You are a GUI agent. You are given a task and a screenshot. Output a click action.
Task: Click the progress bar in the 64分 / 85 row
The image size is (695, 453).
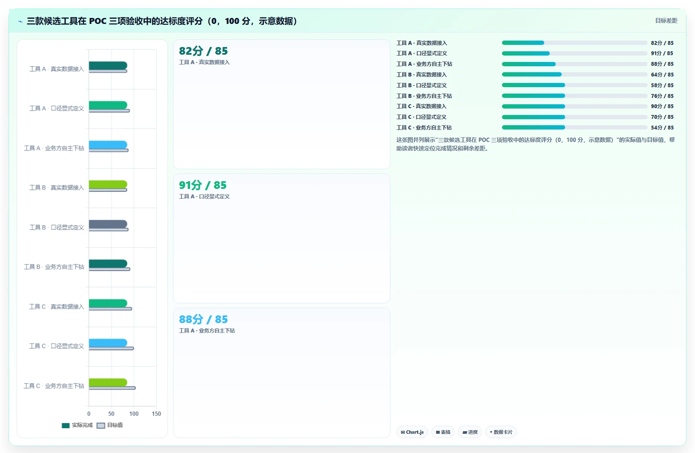(575, 74)
